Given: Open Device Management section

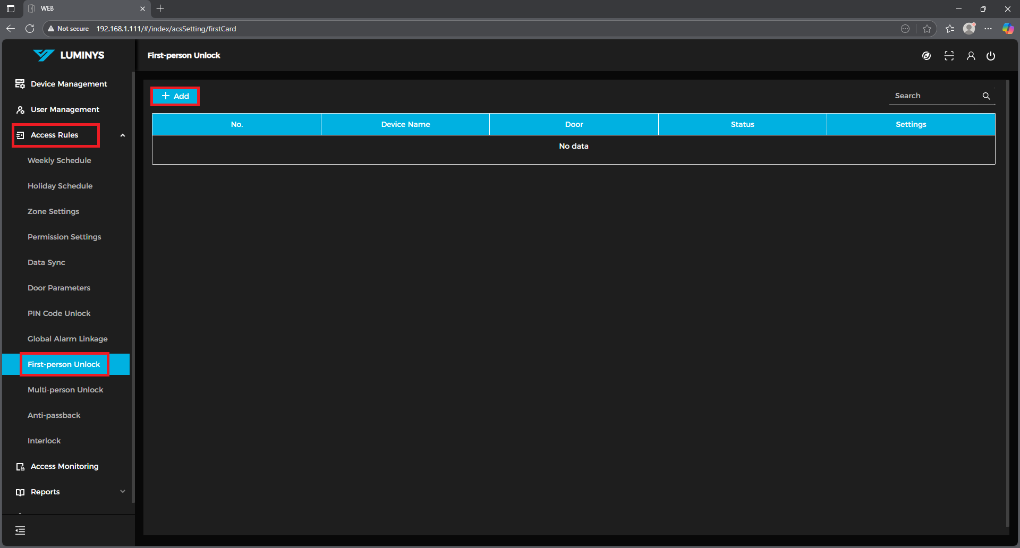Looking at the screenshot, I should tap(69, 84).
